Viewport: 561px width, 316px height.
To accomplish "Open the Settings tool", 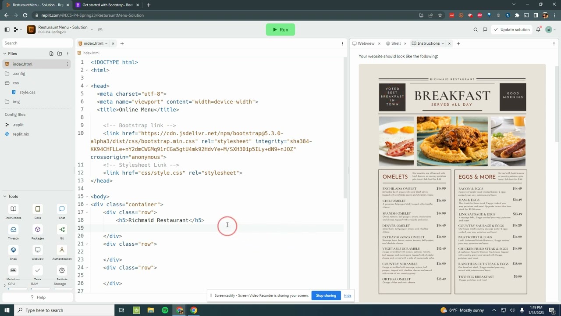I will tap(62, 273).
